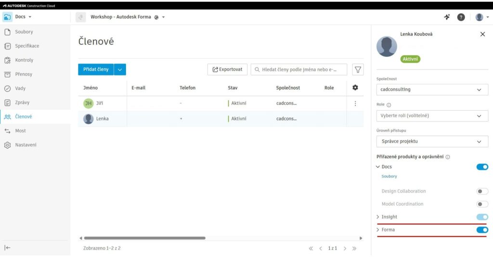Click the member search input field

[302, 70]
